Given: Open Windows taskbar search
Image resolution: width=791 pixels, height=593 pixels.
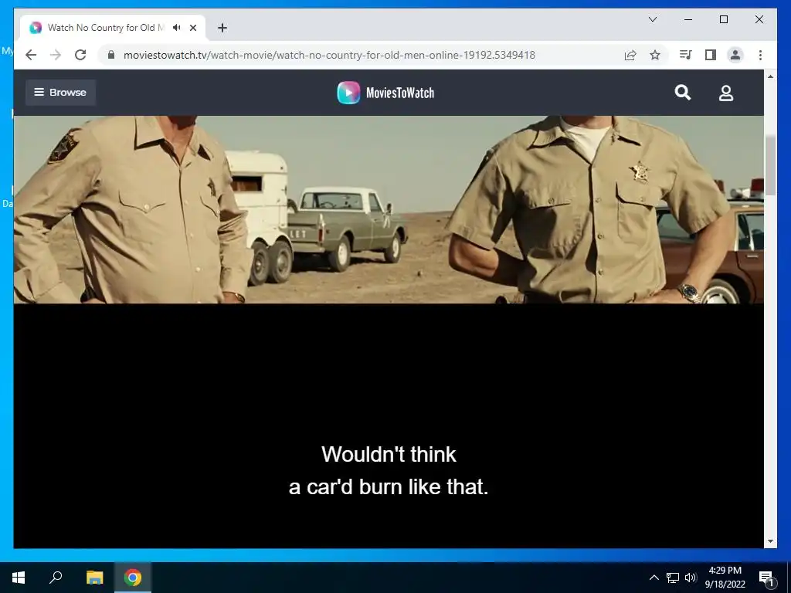Looking at the screenshot, I should click(x=56, y=578).
